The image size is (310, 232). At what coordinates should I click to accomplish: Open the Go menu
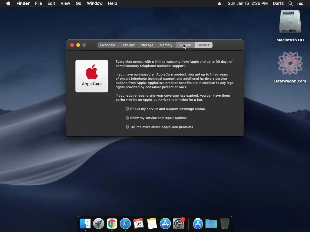click(x=78, y=3)
